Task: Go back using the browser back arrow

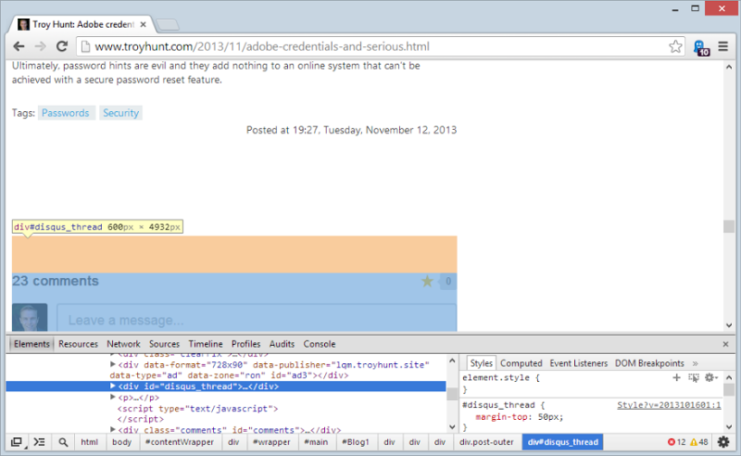Action: 19,46
